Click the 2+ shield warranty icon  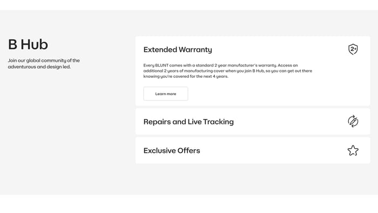(x=353, y=49)
